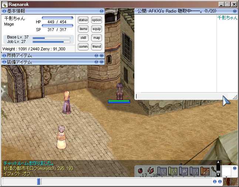This screenshot has height=187, width=239.
Task: Click the character in the cream dress
Action: (x=61, y=137)
